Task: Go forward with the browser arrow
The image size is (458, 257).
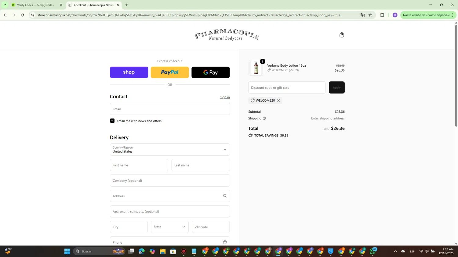Action: point(14,15)
